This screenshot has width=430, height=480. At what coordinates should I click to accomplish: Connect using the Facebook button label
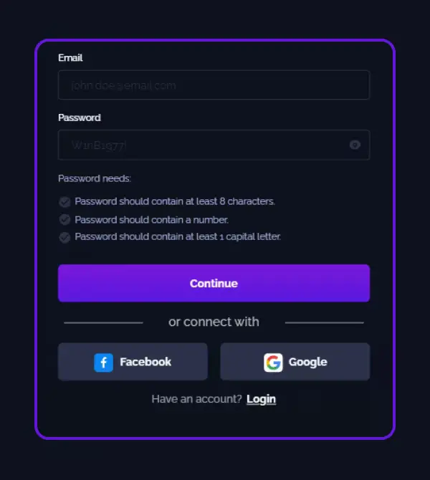click(145, 362)
